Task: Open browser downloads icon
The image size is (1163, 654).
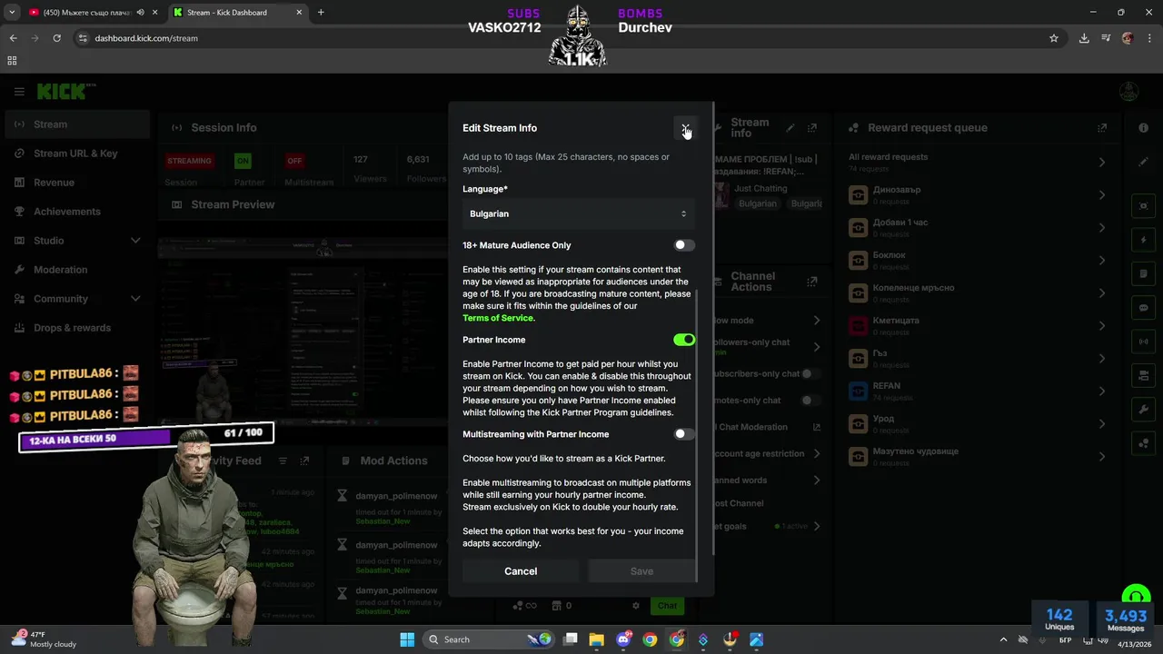Action: pos(1084,38)
